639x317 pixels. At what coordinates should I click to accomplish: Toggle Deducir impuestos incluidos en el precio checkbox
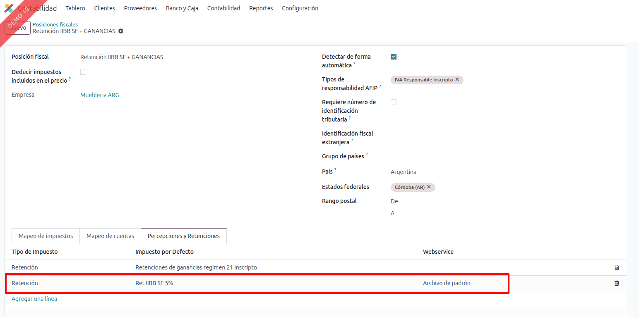[83, 72]
